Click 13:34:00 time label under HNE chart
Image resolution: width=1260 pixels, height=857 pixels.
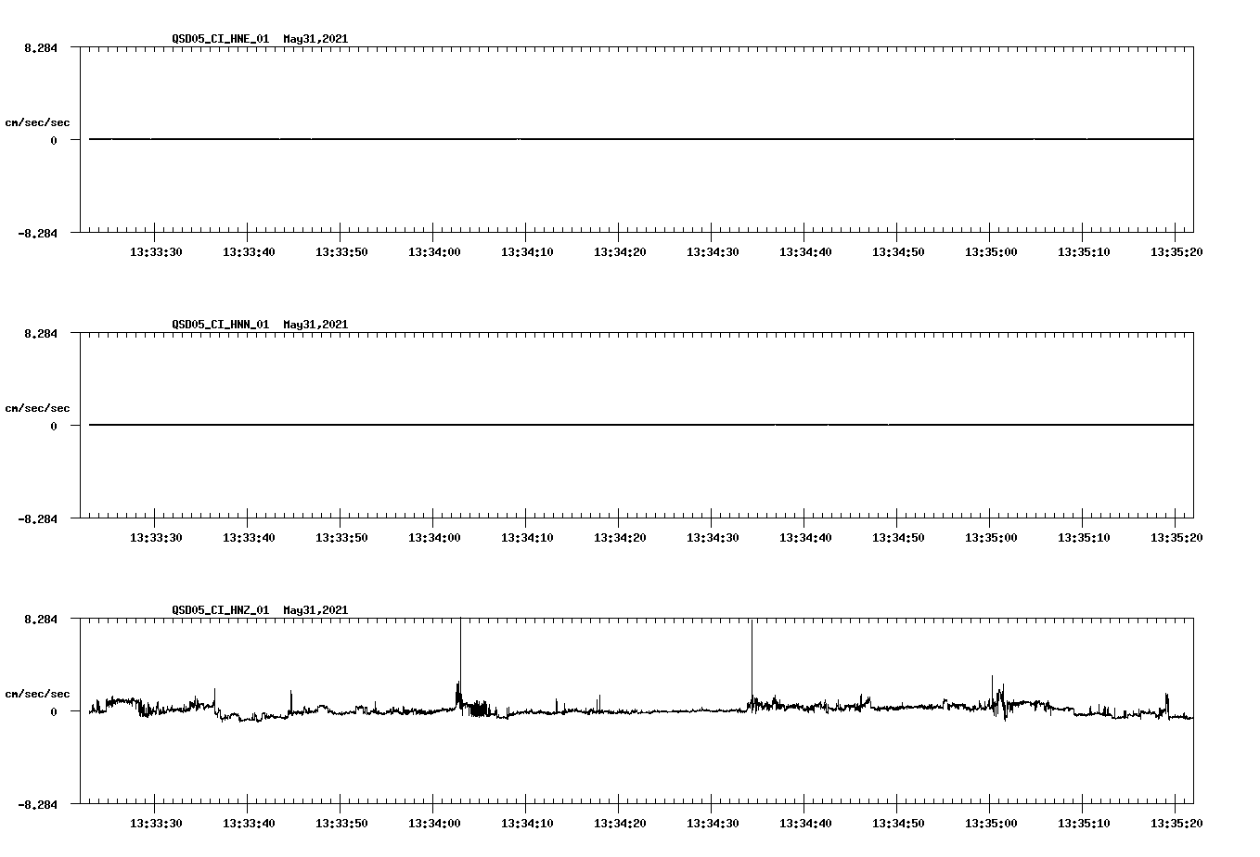click(x=434, y=252)
